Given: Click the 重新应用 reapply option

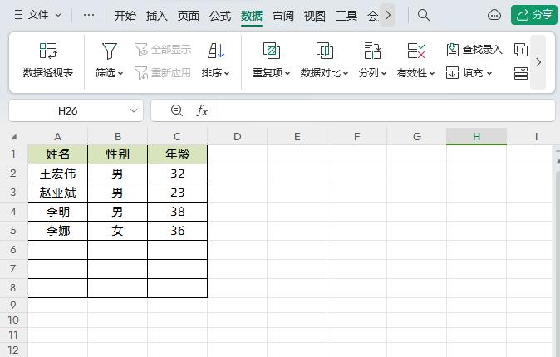Looking at the screenshot, I should pyautogui.click(x=163, y=73).
